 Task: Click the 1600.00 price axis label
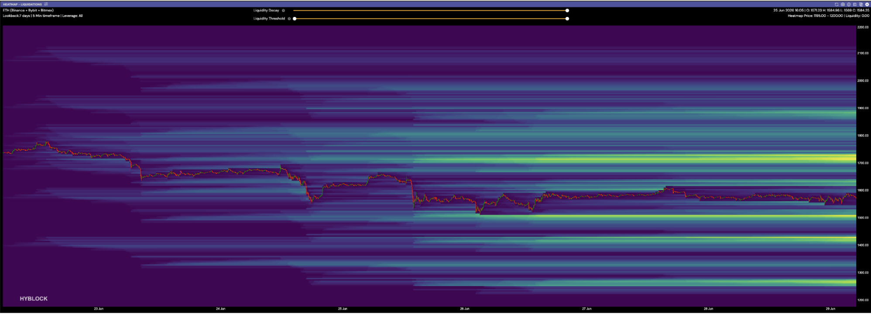(x=863, y=191)
